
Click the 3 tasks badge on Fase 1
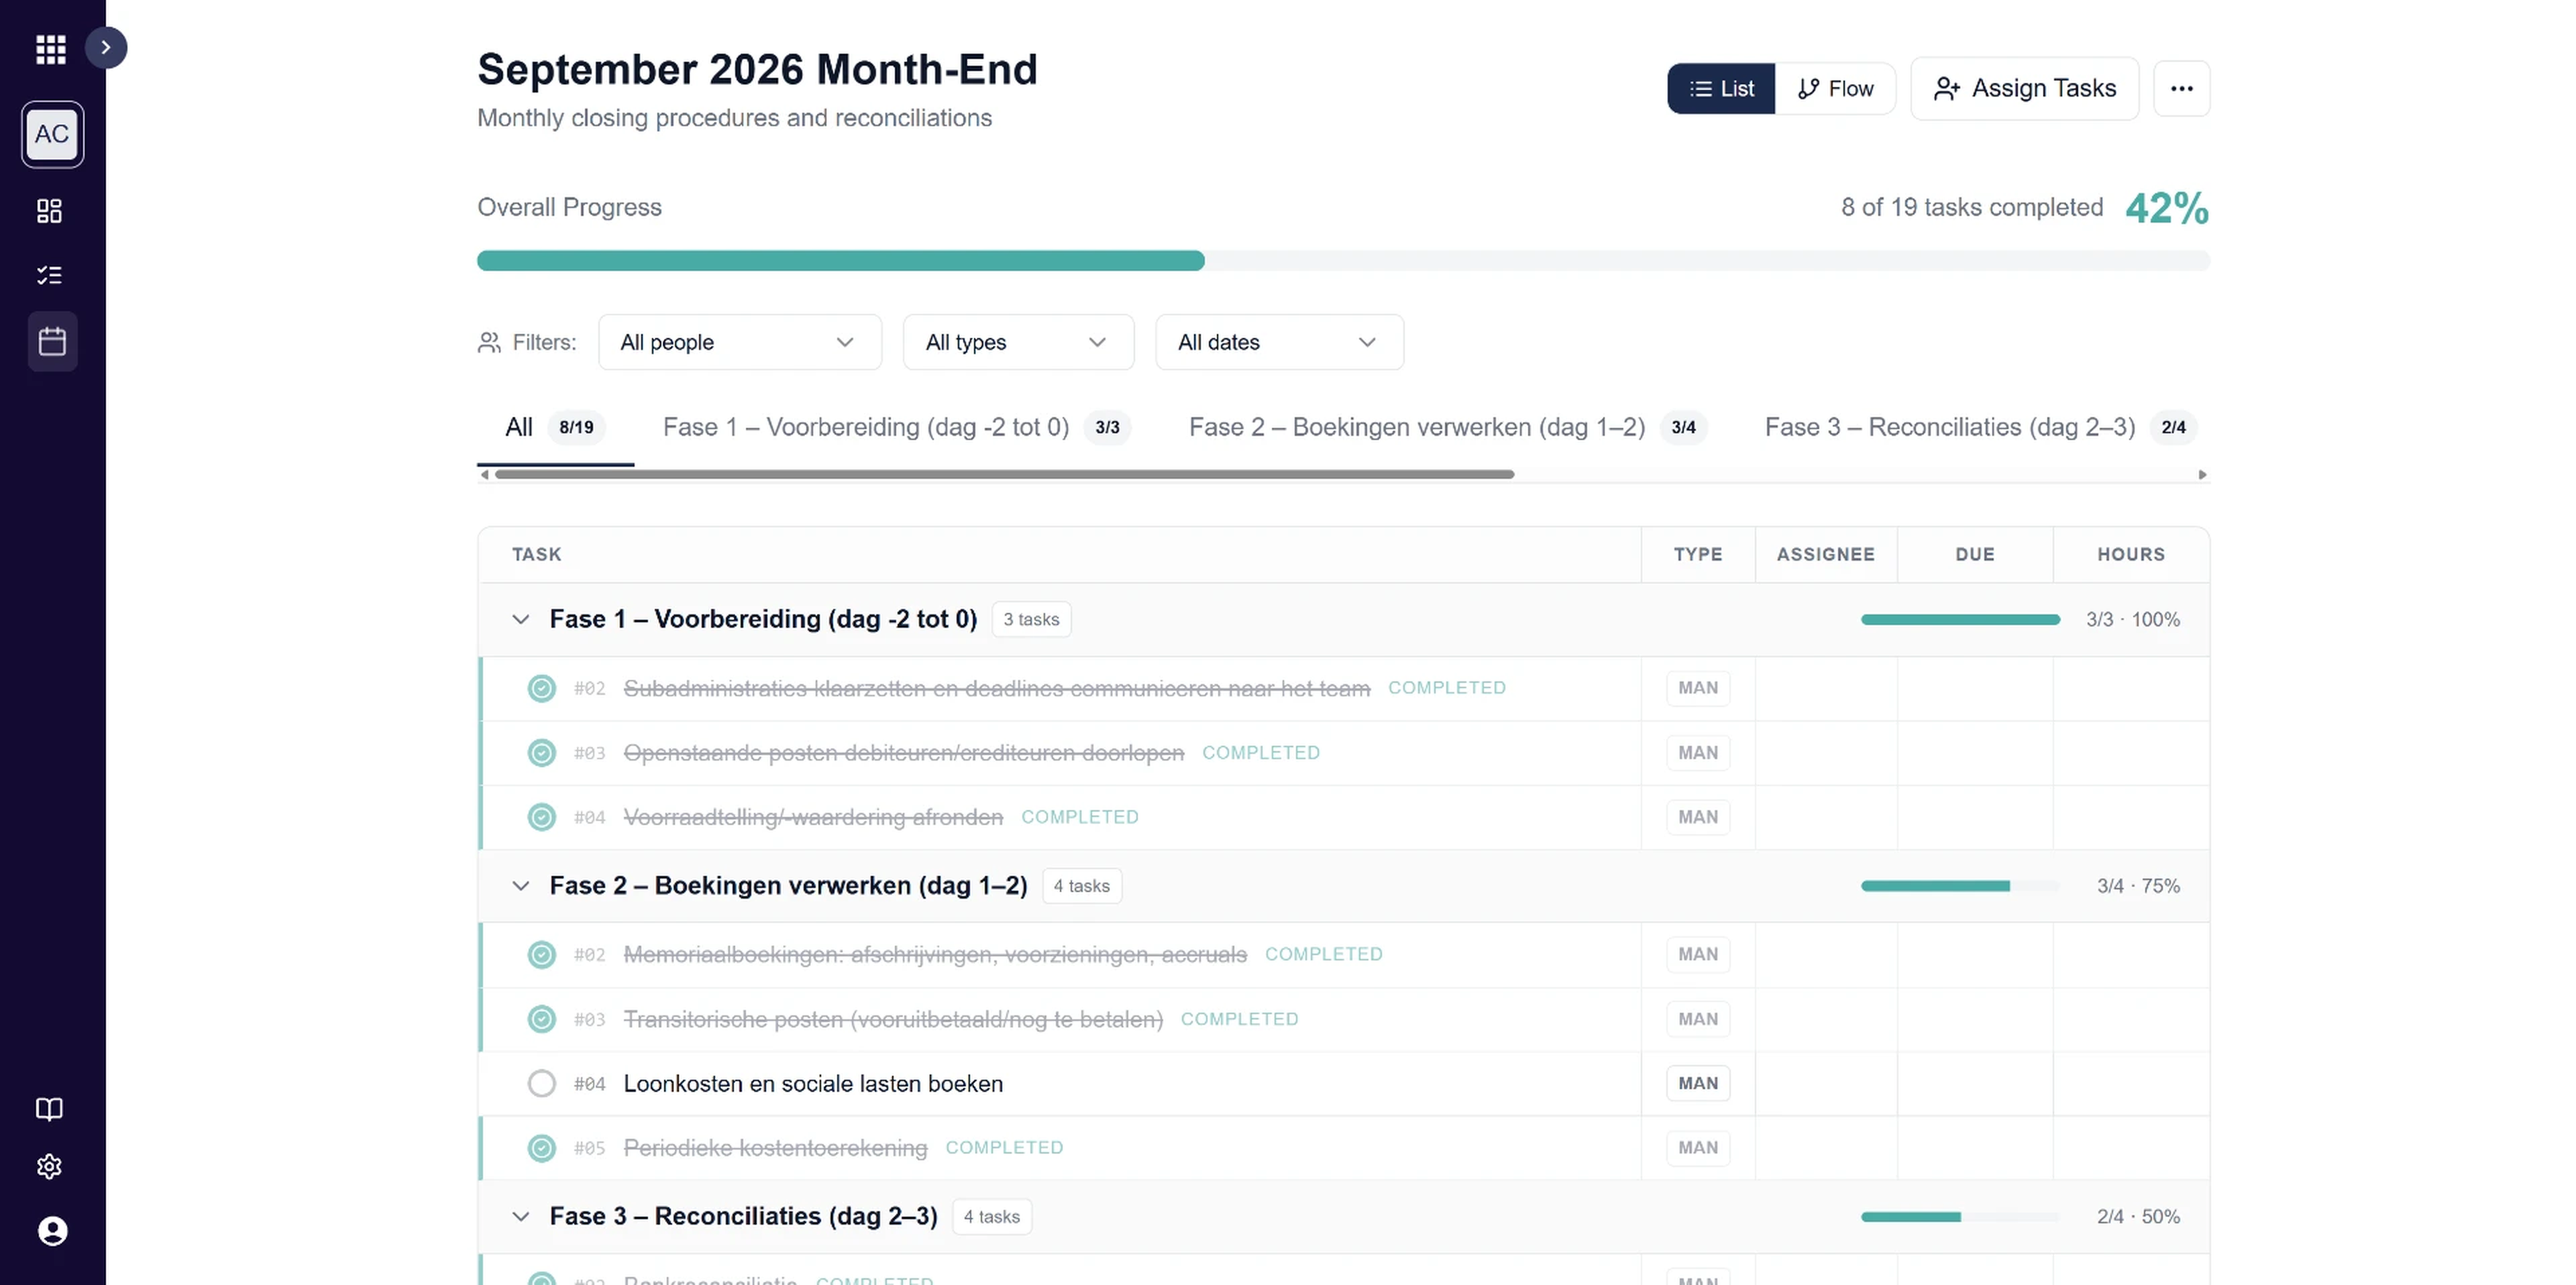click(x=1031, y=620)
